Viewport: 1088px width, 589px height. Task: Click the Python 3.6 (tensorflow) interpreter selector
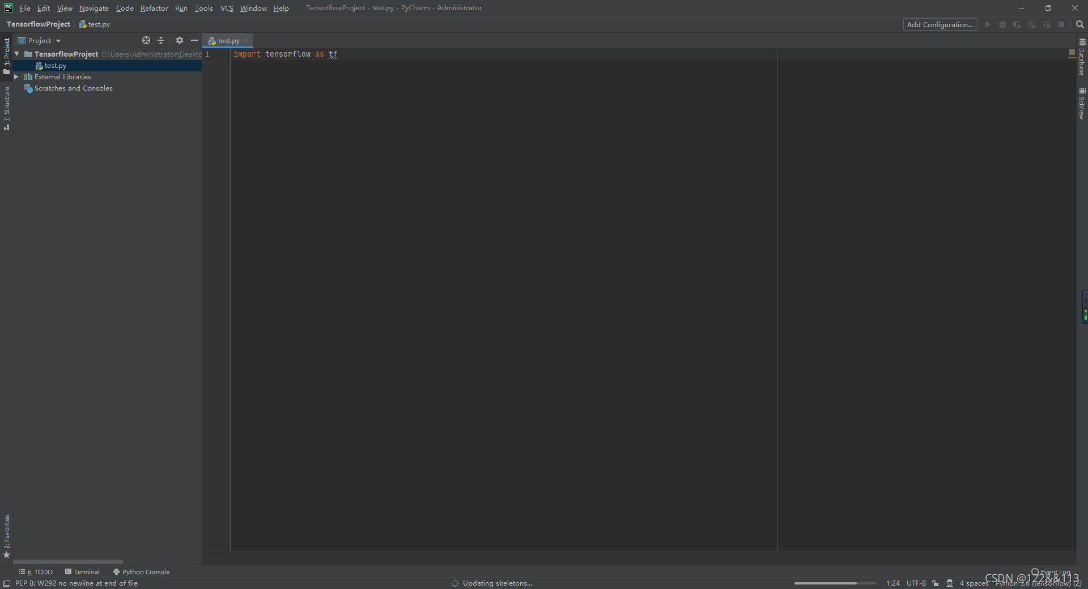tap(1038, 583)
